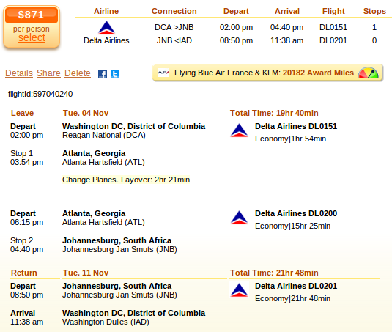Click the Delete link

coord(78,73)
